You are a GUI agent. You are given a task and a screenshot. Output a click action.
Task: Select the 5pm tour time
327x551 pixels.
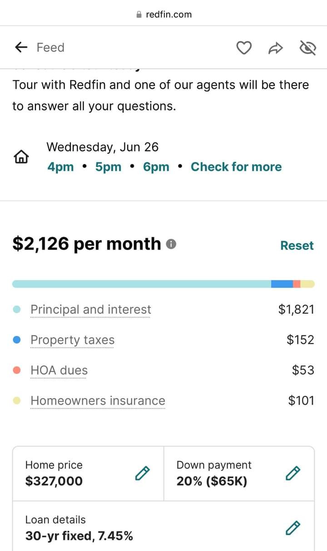[108, 167]
